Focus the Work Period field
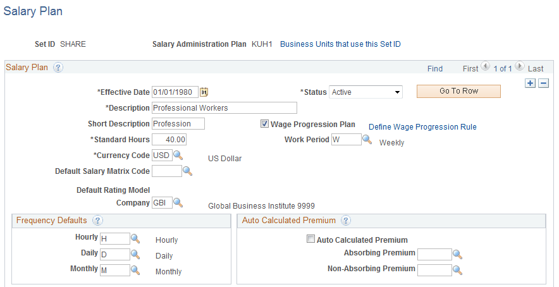 pos(347,140)
